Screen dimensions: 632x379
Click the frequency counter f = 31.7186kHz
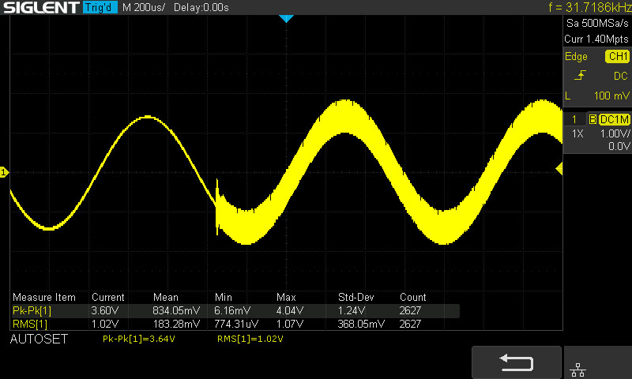point(589,7)
